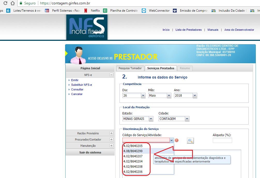260x178 pixels.
Task: Select service code 4.02/8640204
Action: [148, 161]
